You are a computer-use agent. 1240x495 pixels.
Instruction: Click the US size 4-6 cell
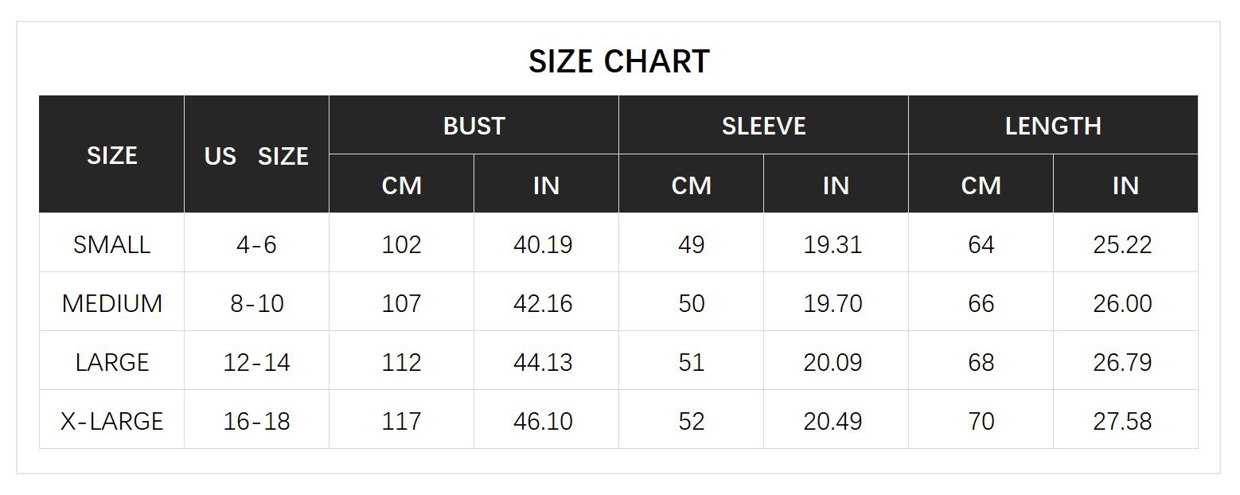256,244
